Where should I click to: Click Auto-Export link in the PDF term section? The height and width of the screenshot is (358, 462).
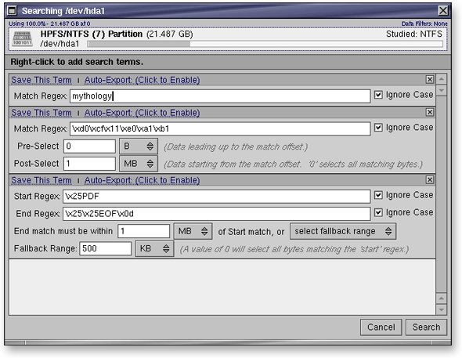pos(142,180)
